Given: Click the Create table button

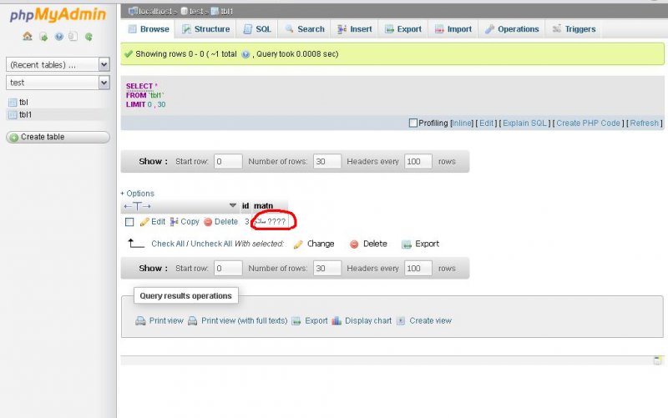Looking at the screenshot, I should click(58, 137).
